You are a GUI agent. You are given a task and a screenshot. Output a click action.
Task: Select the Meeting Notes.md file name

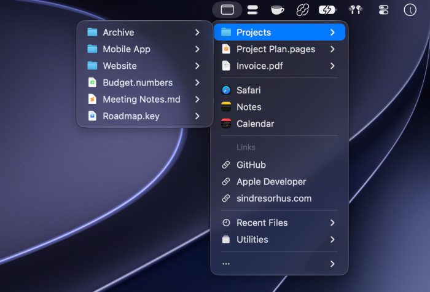pos(141,100)
